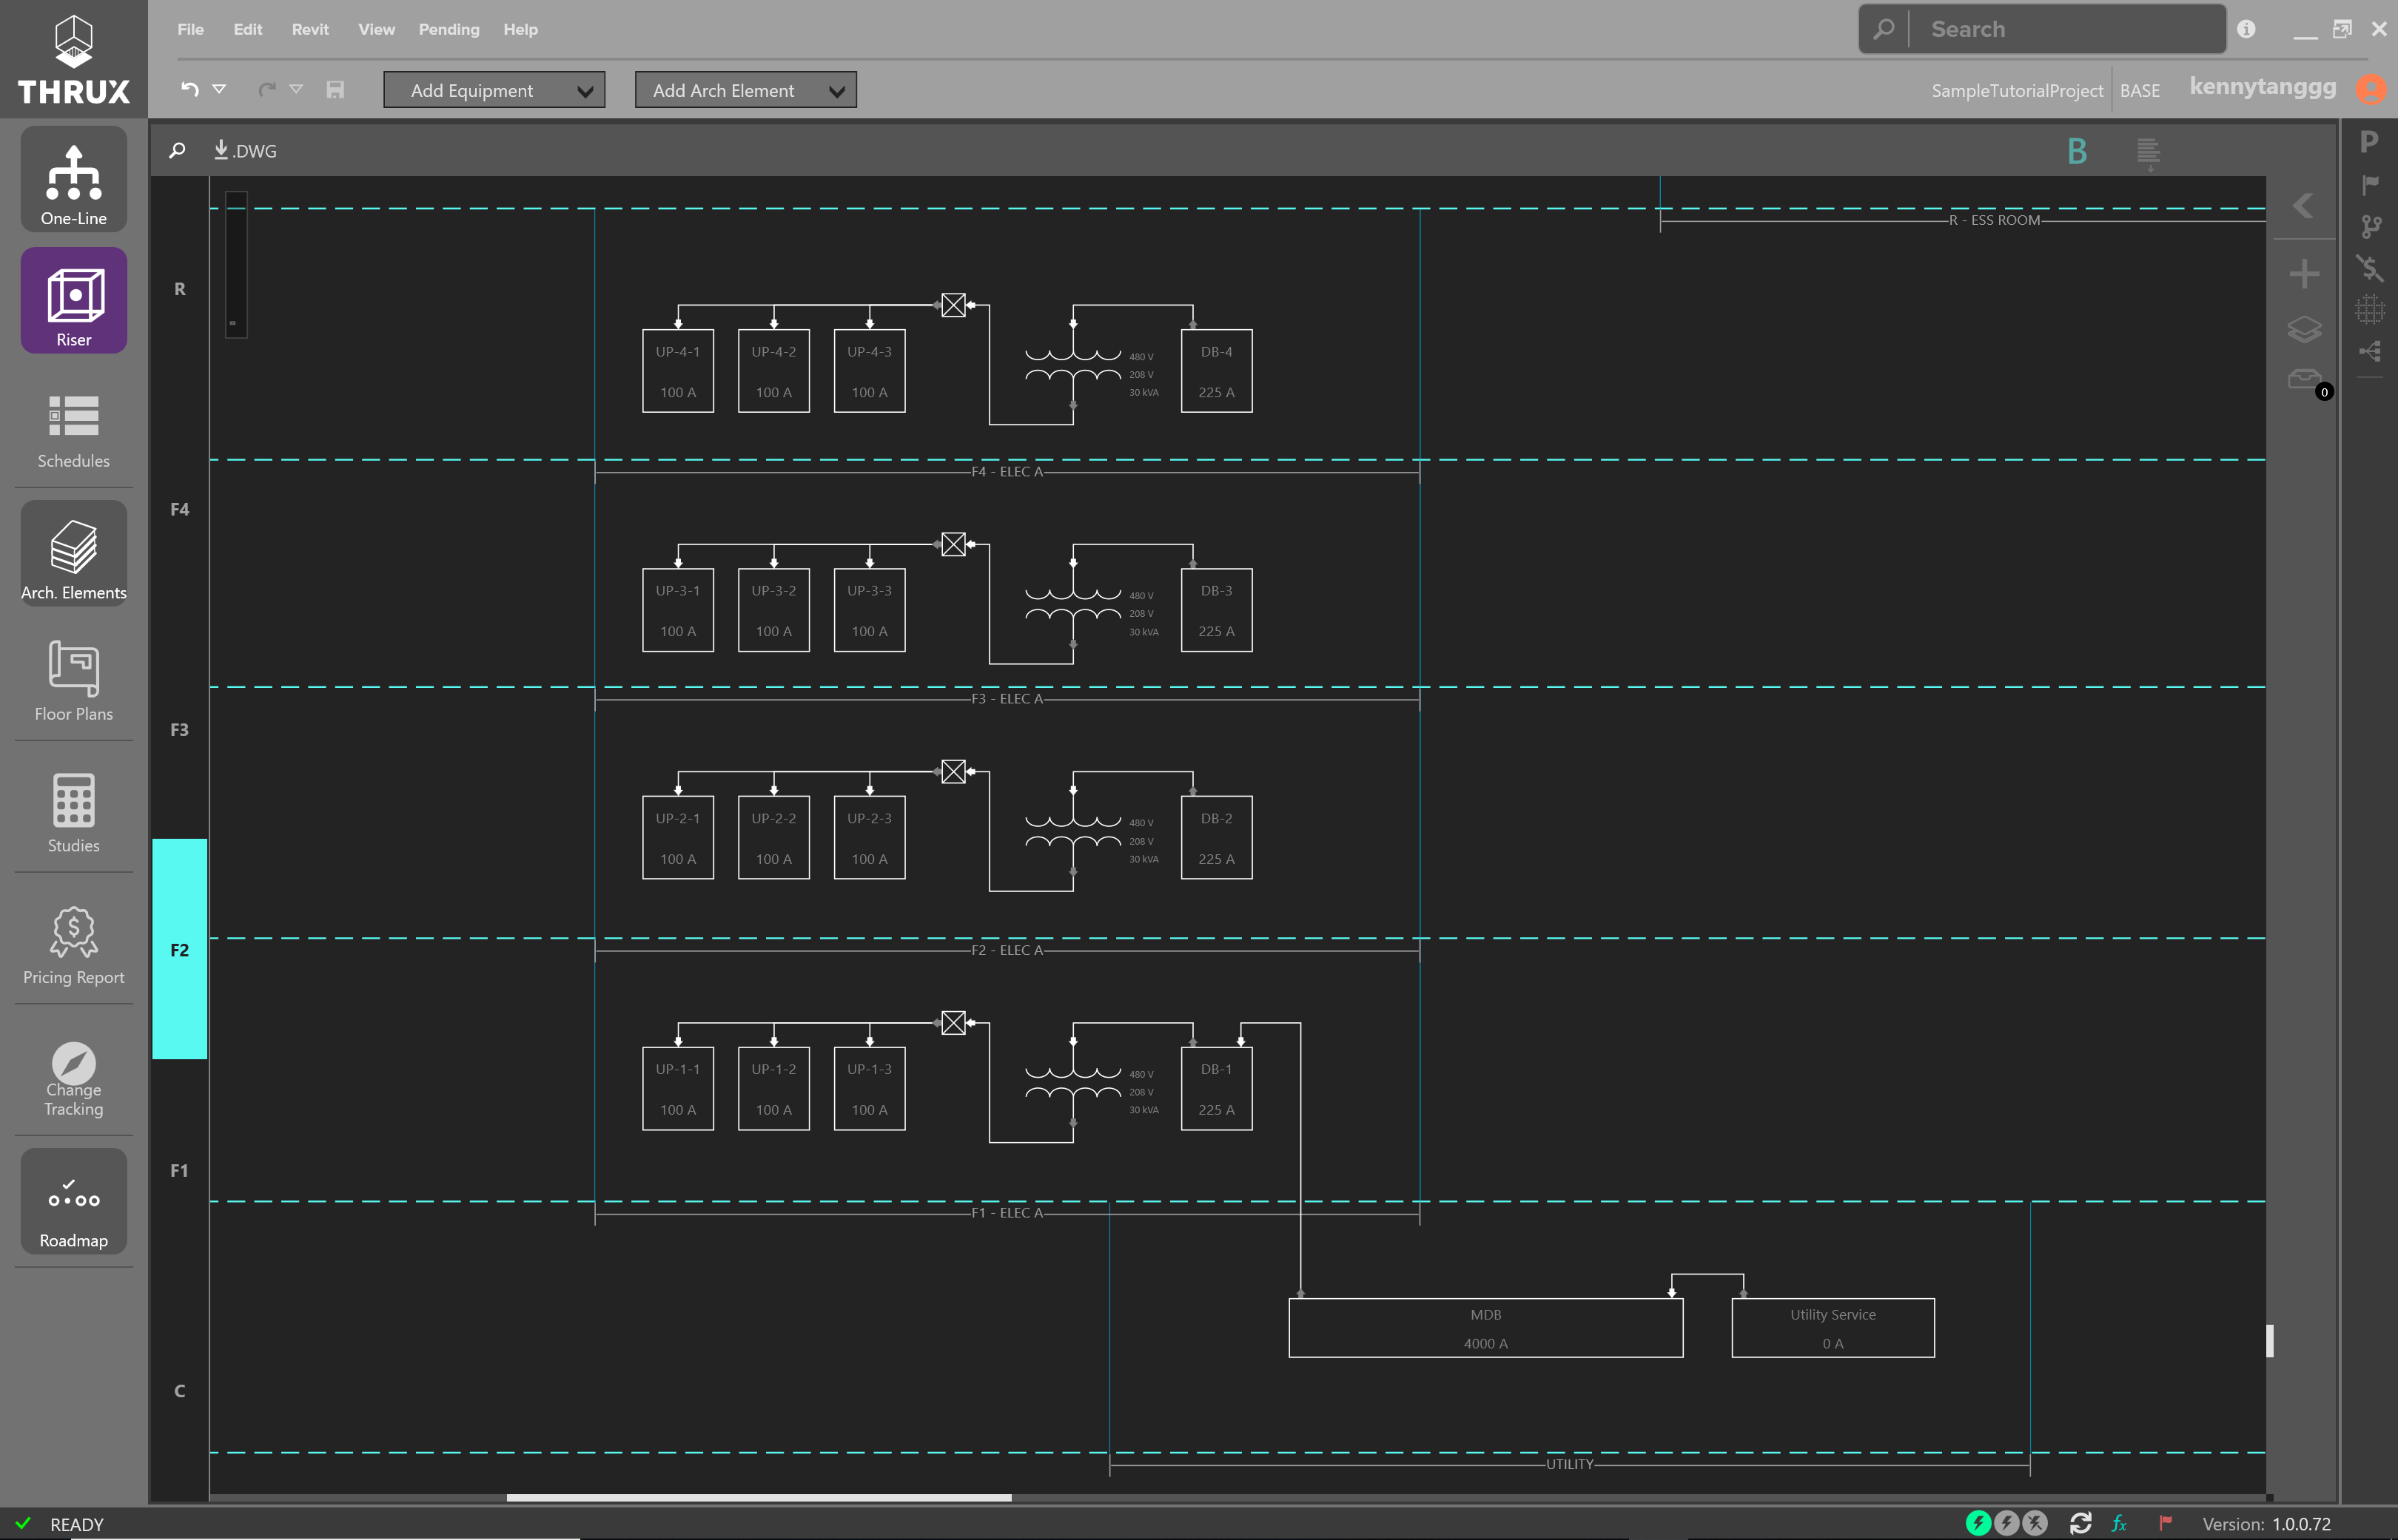
Task: Toggle the dotted grid icon
Action: (x=2369, y=309)
